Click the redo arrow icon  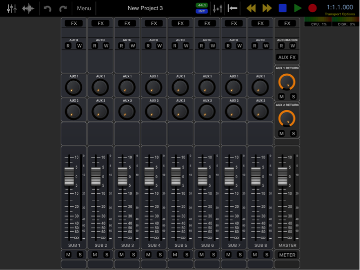point(63,8)
